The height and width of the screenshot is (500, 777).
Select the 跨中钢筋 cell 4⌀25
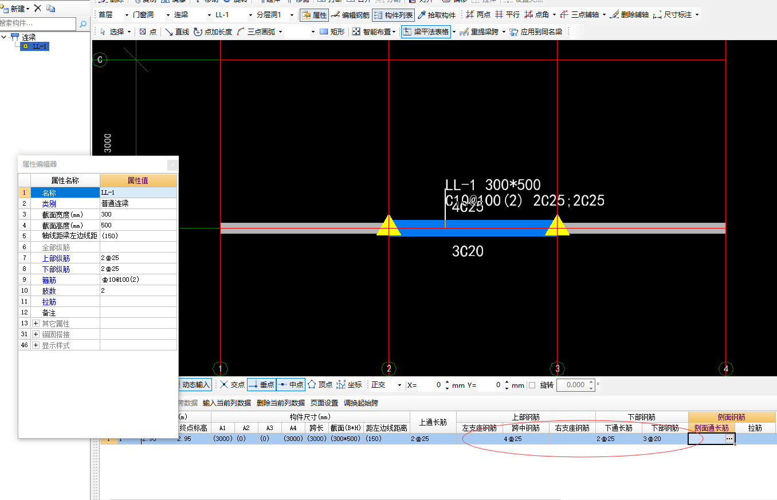[525, 439]
